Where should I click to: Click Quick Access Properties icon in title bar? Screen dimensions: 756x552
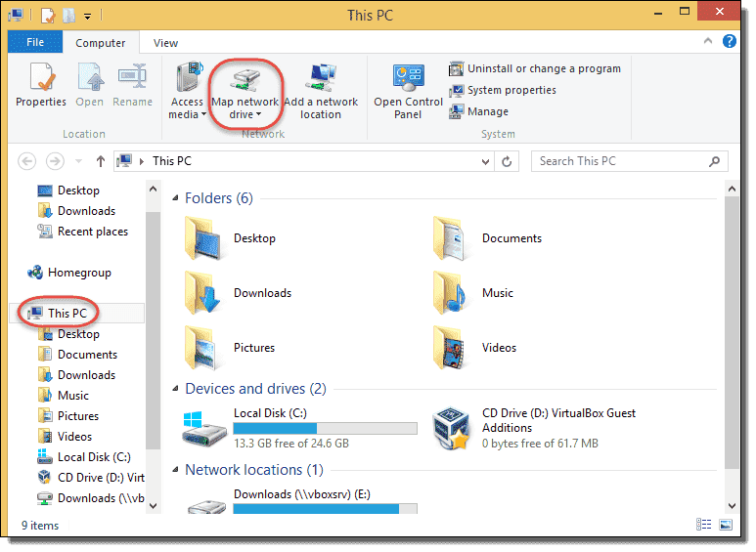coord(48,16)
